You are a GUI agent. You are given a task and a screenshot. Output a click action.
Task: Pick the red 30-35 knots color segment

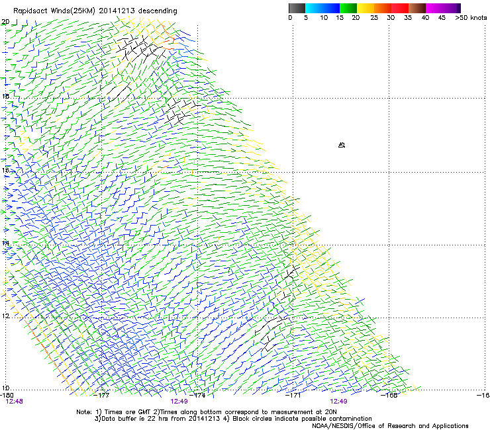400,8
